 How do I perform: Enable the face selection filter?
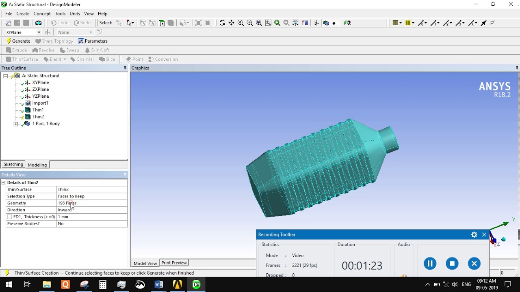162,23
